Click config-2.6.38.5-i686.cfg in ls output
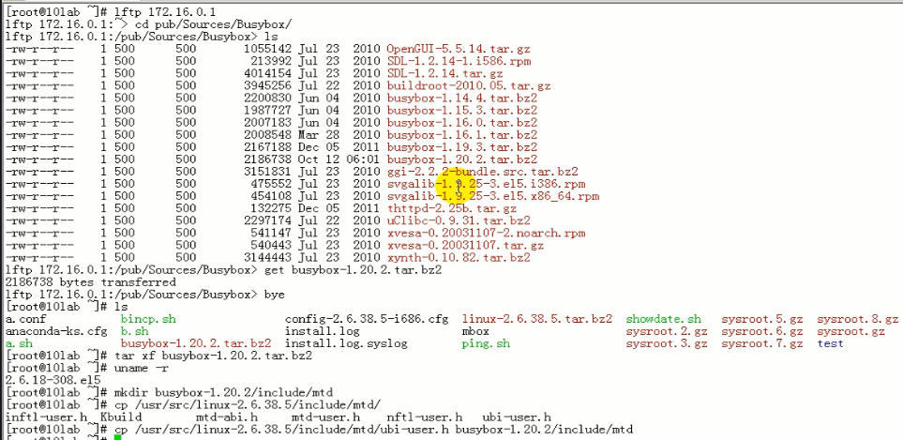Viewport: 903px width, 440px height. pos(367,319)
